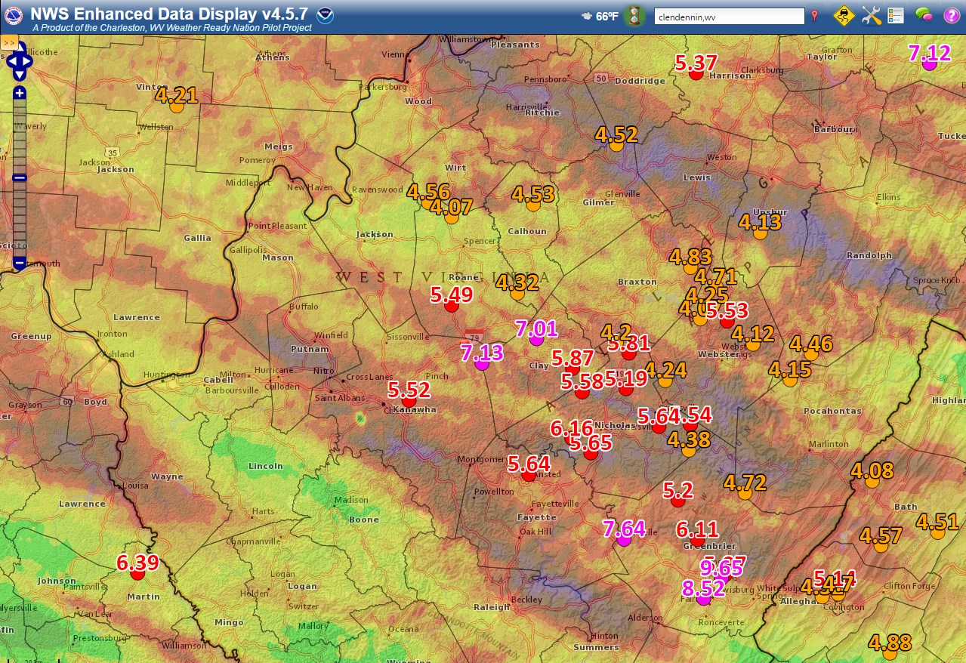Screen dimensions: 966x663
Task: Pan the map right with arrow
Action: coord(28,61)
